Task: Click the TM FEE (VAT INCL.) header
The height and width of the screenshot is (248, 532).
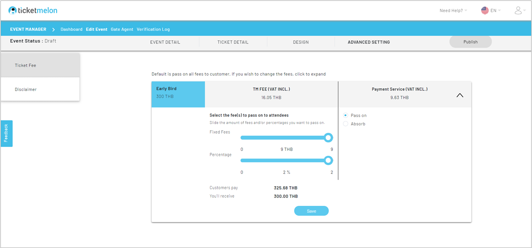Action: [x=271, y=89]
